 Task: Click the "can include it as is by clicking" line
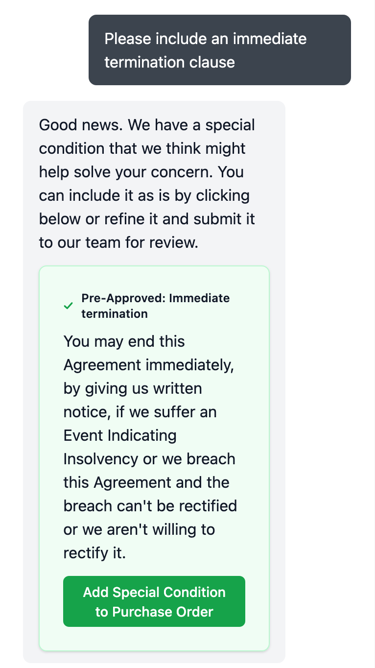point(144,195)
